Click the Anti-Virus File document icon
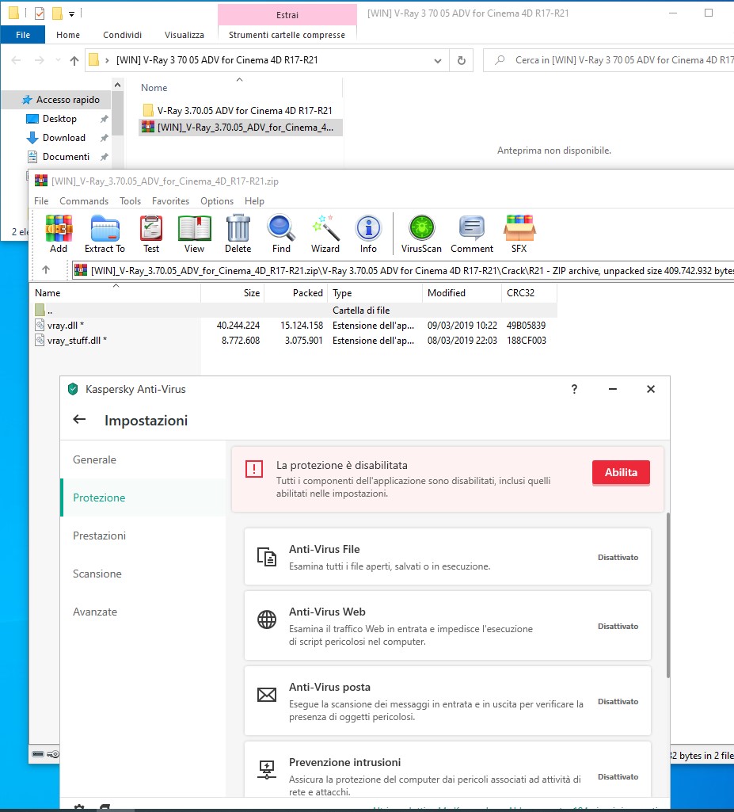Screen dimensions: 734x812 [267, 557]
